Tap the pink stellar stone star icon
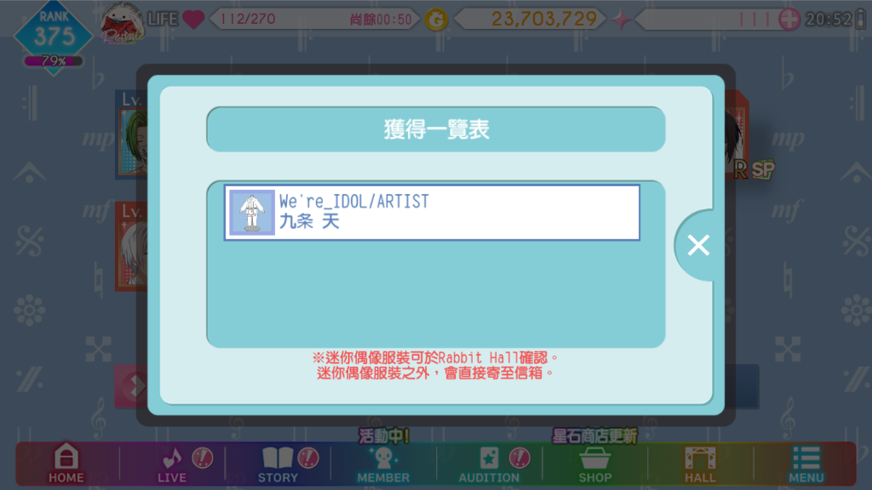Image resolution: width=872 pixels, height=490 pixels. point(621,20)
